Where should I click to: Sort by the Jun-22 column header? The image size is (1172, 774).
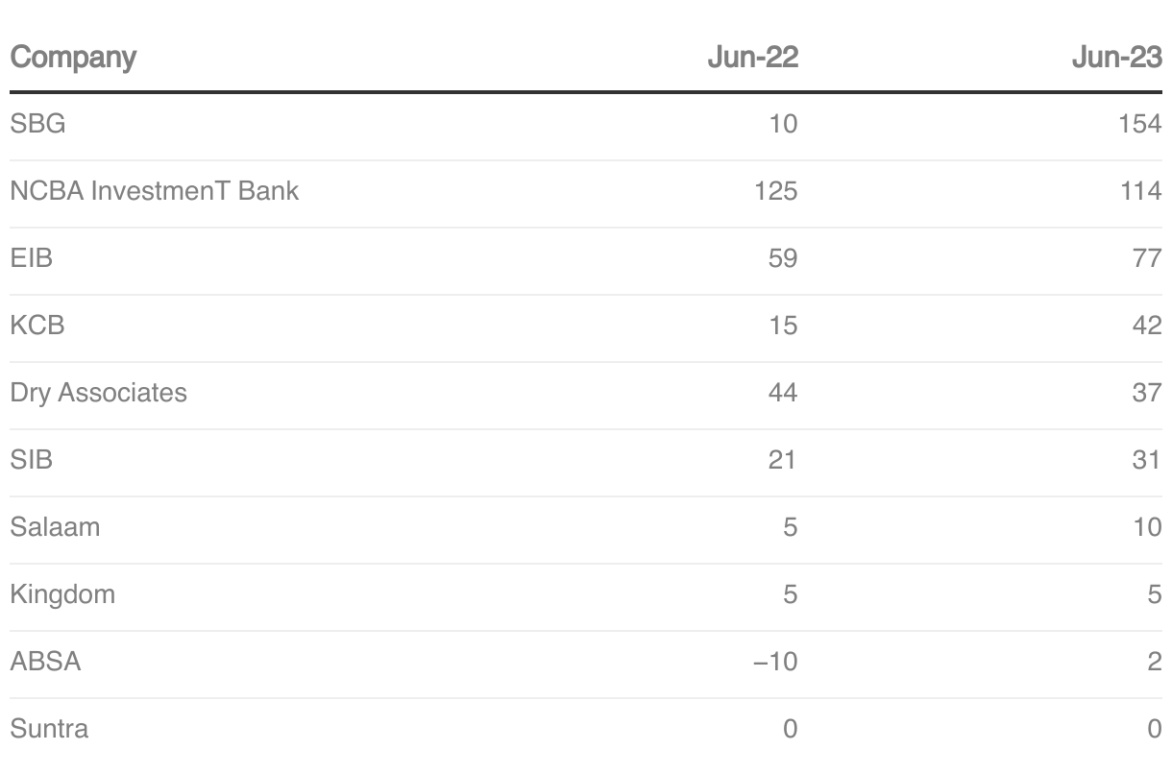(753, 58)
